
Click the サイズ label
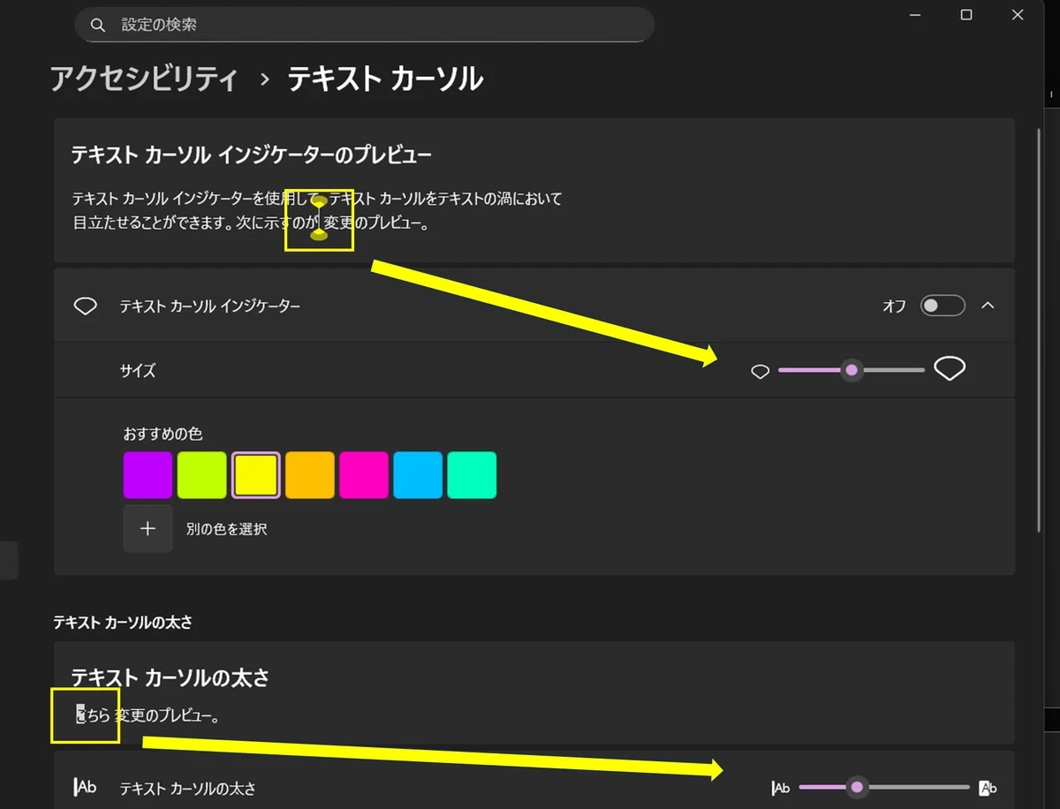pos(138,370)
